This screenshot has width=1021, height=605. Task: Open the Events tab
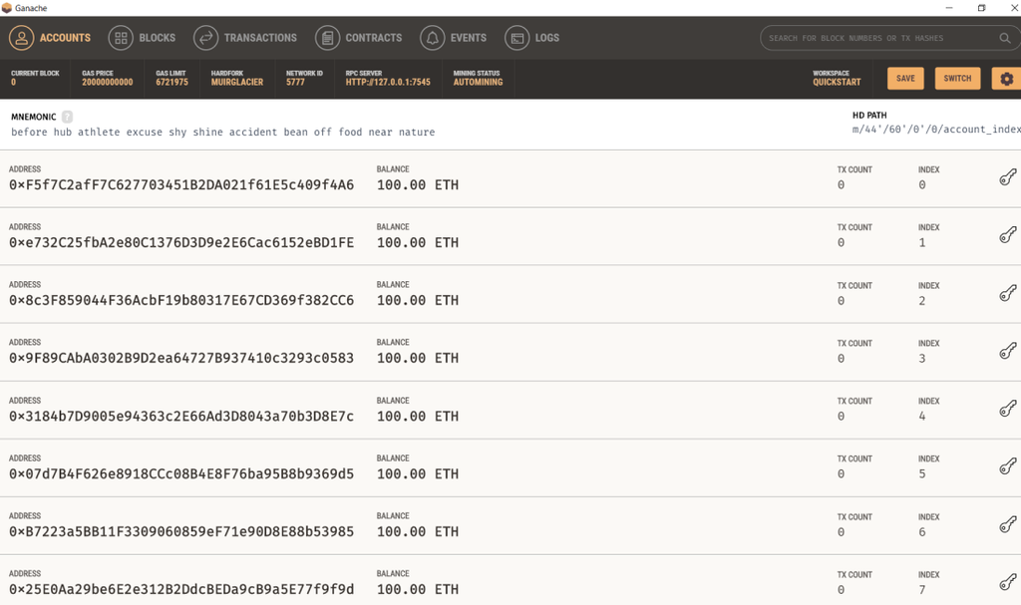[454, 38]
